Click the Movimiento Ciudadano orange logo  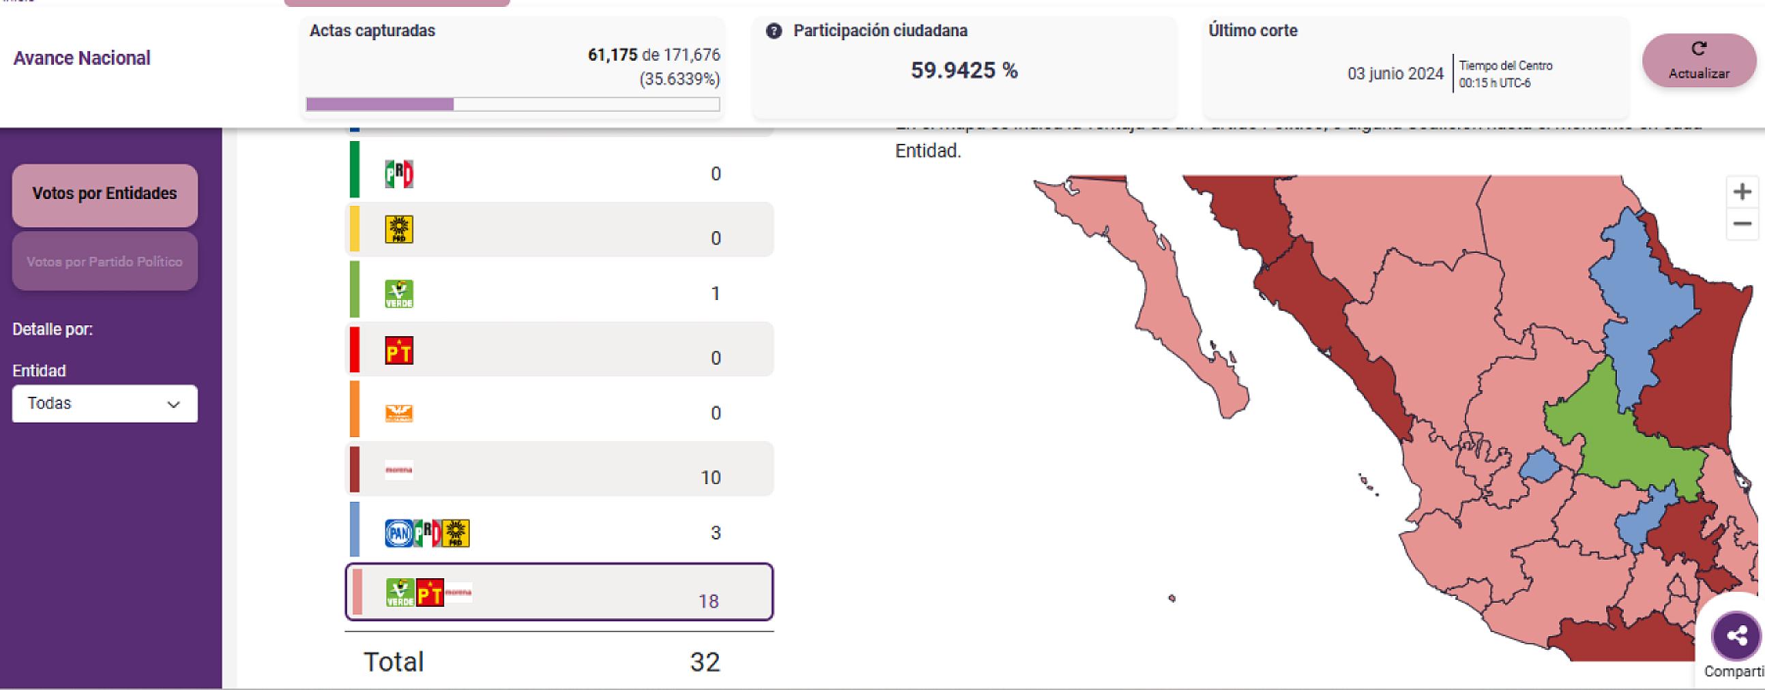(x=399, y=413)
